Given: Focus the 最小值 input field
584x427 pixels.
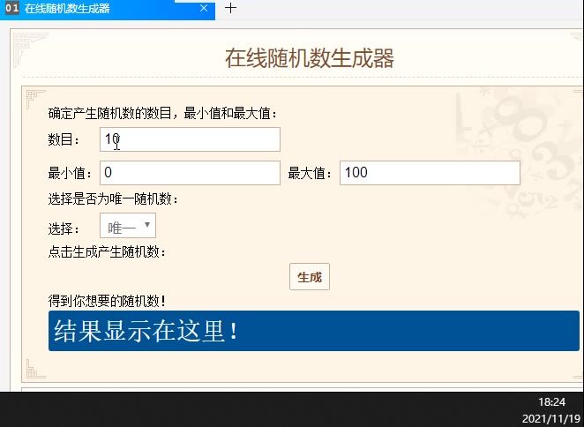Looking at the screenshot, I should (x=190, y=173).
